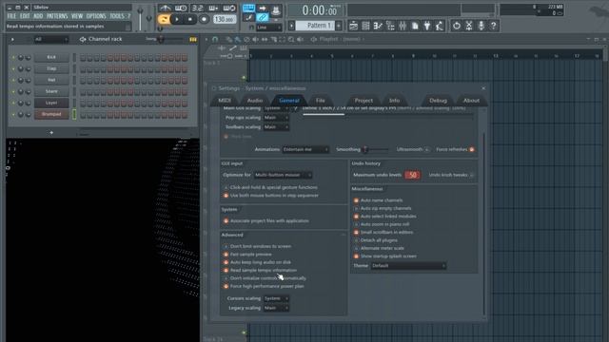Viewport: 609px width, 342px height.
Task: Open the PATTERNS menu
Action: click(x=57, y=16)
